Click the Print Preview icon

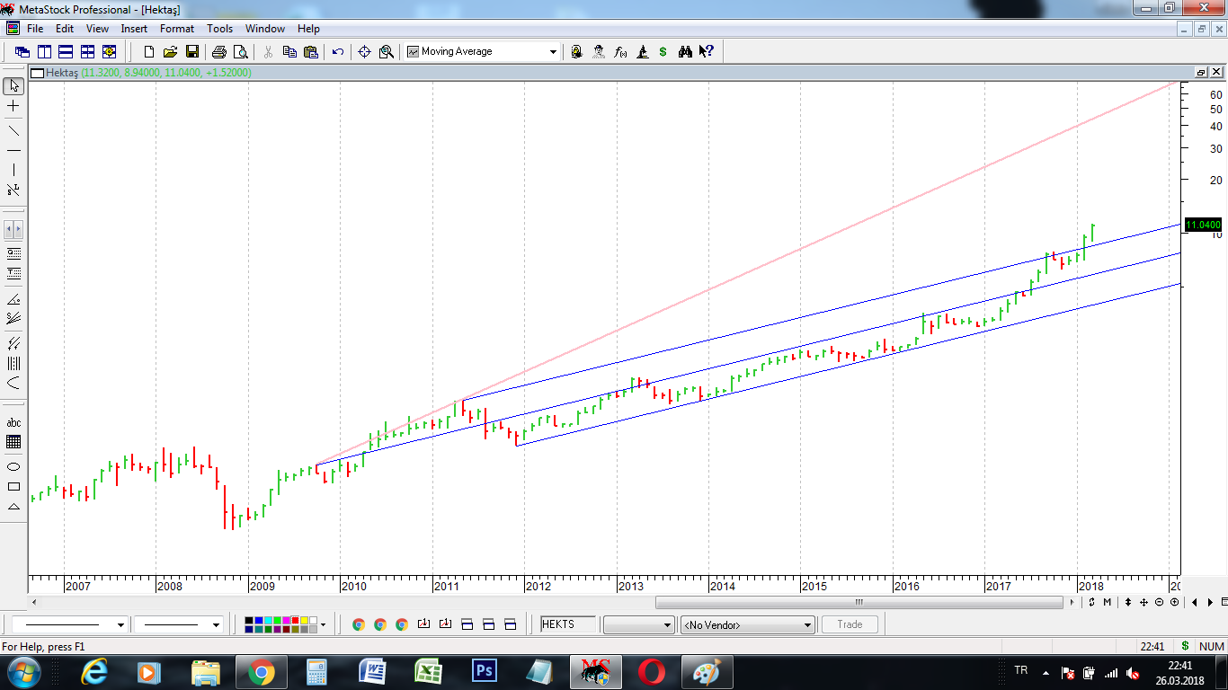pos(240,51)
